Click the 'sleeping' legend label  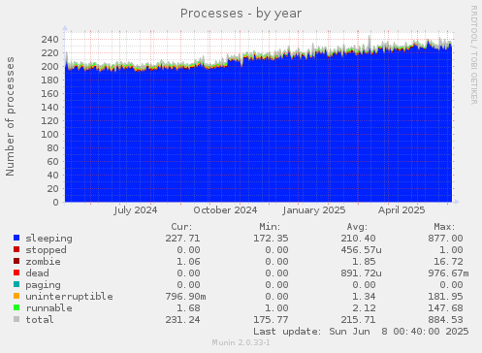pos(49,239)
